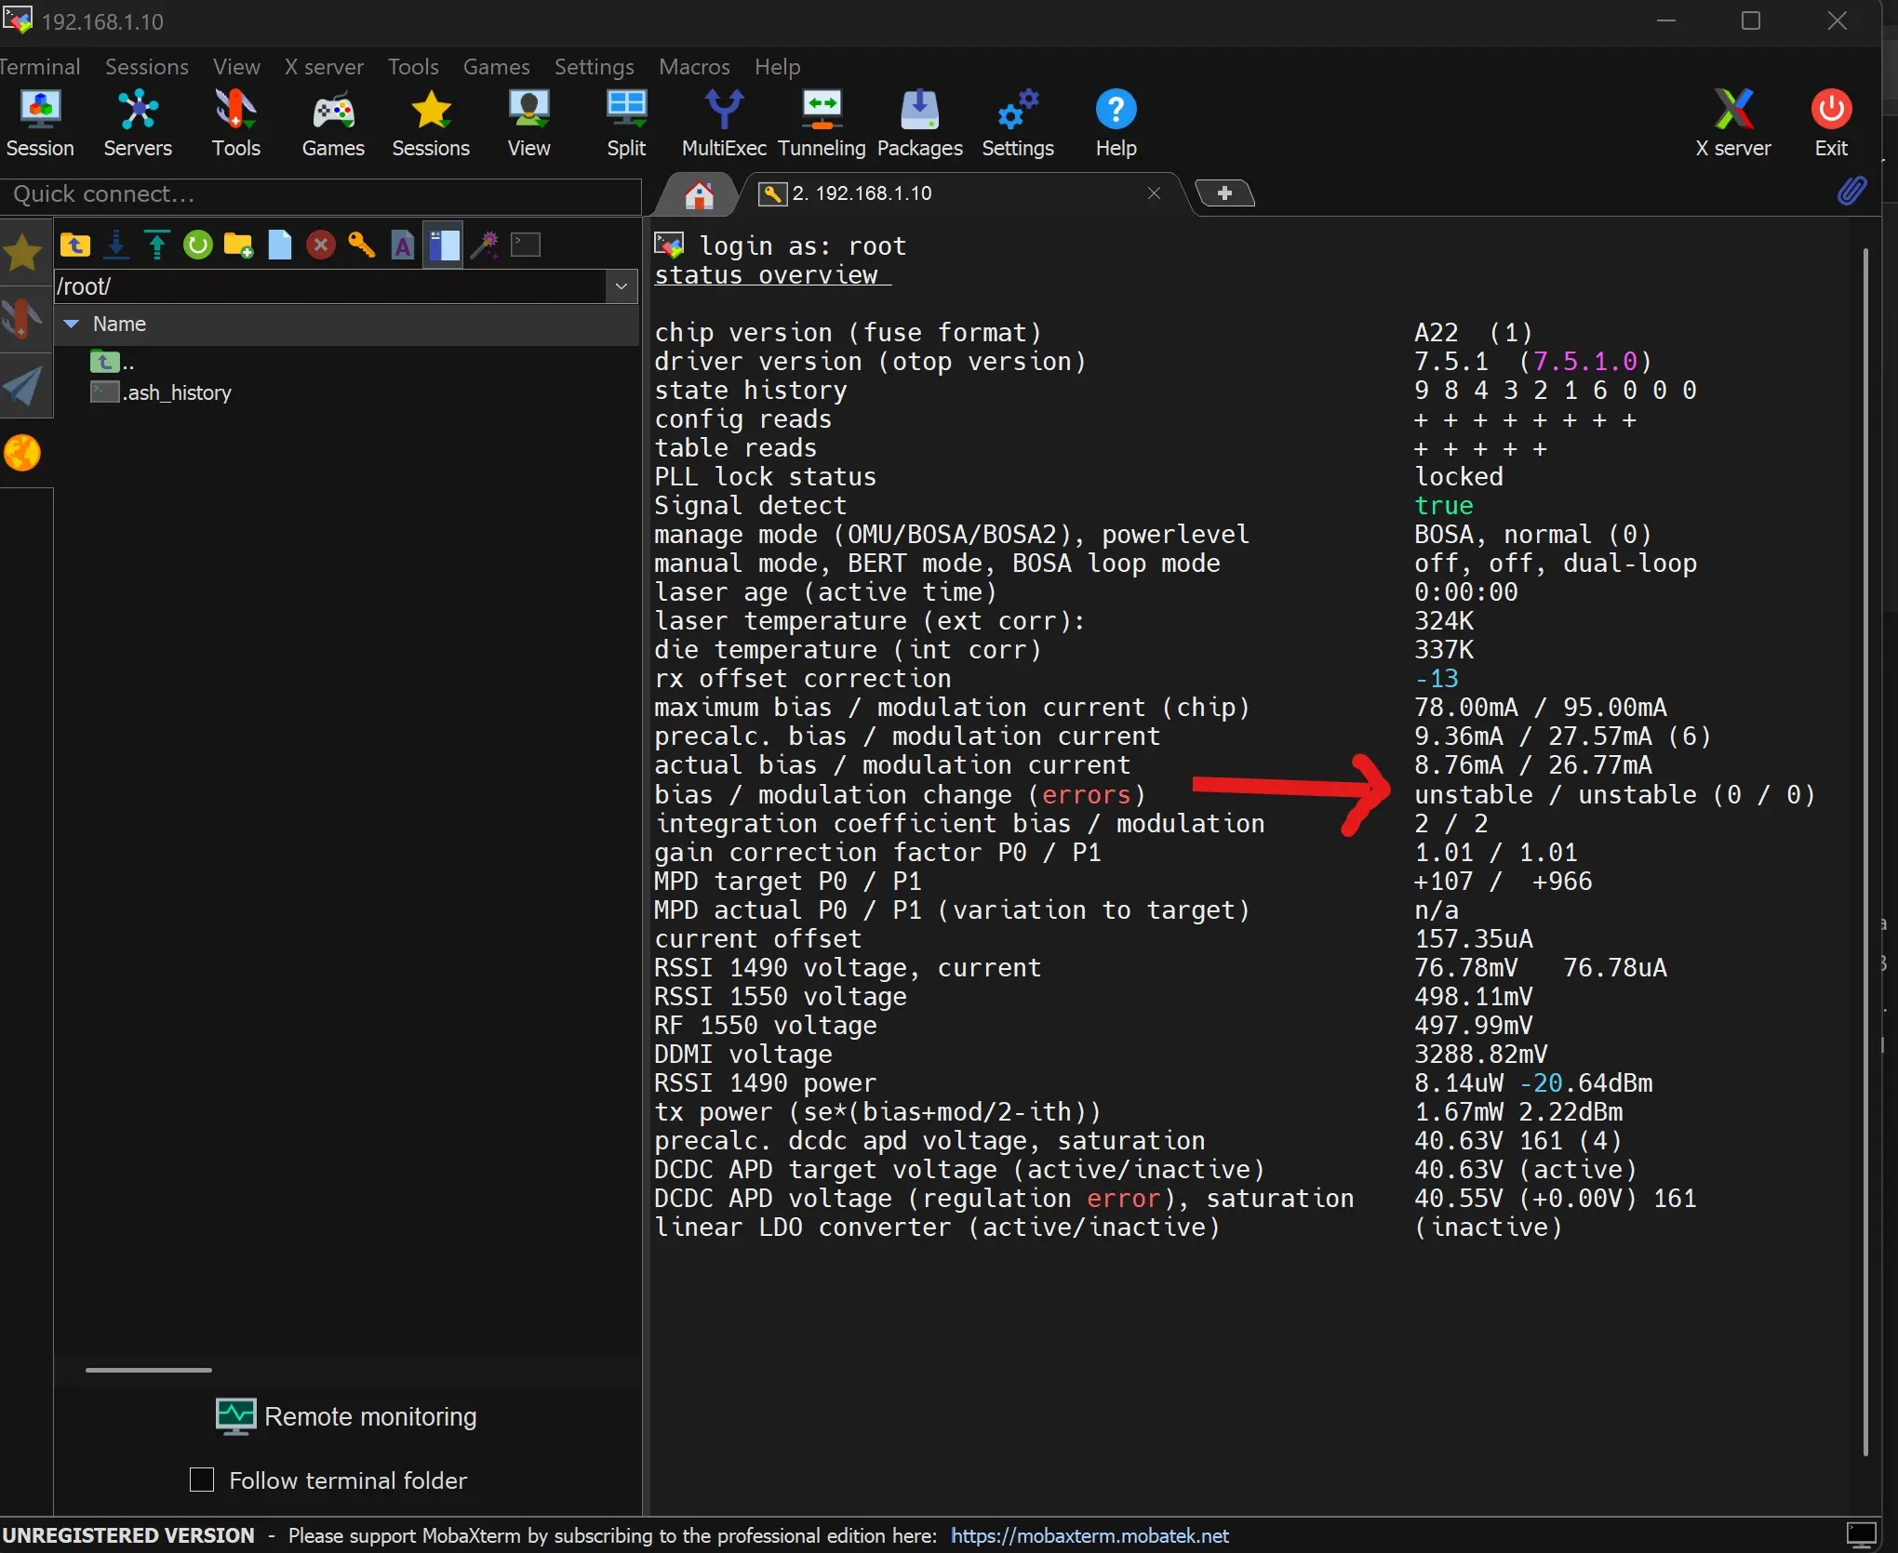Open the Sessions star toolbar button
Screen dimensions: 1898x1553
(431, 124)
